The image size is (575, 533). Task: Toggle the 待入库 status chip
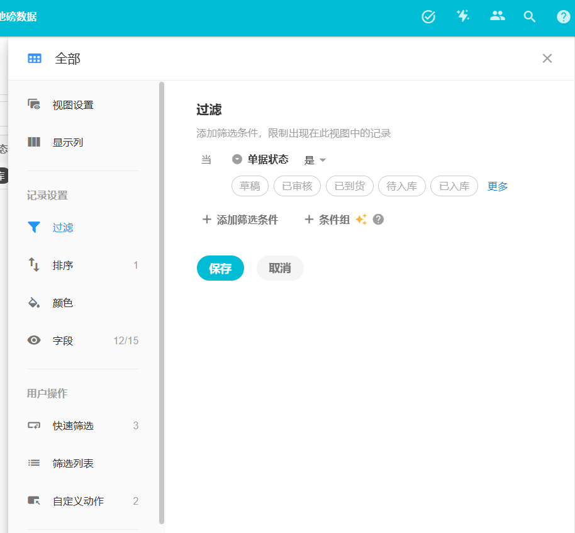click(x=402, y=186)
